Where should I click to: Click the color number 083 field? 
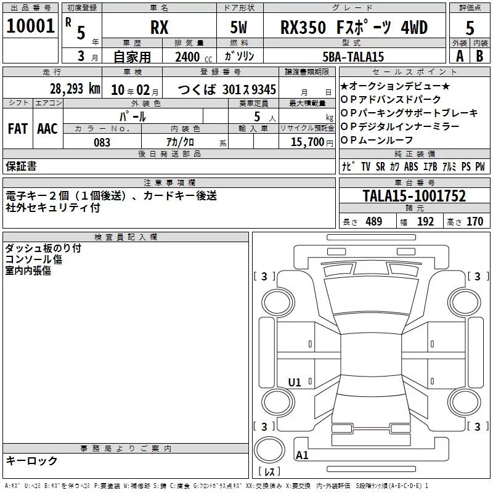click(x=102, y=142)
